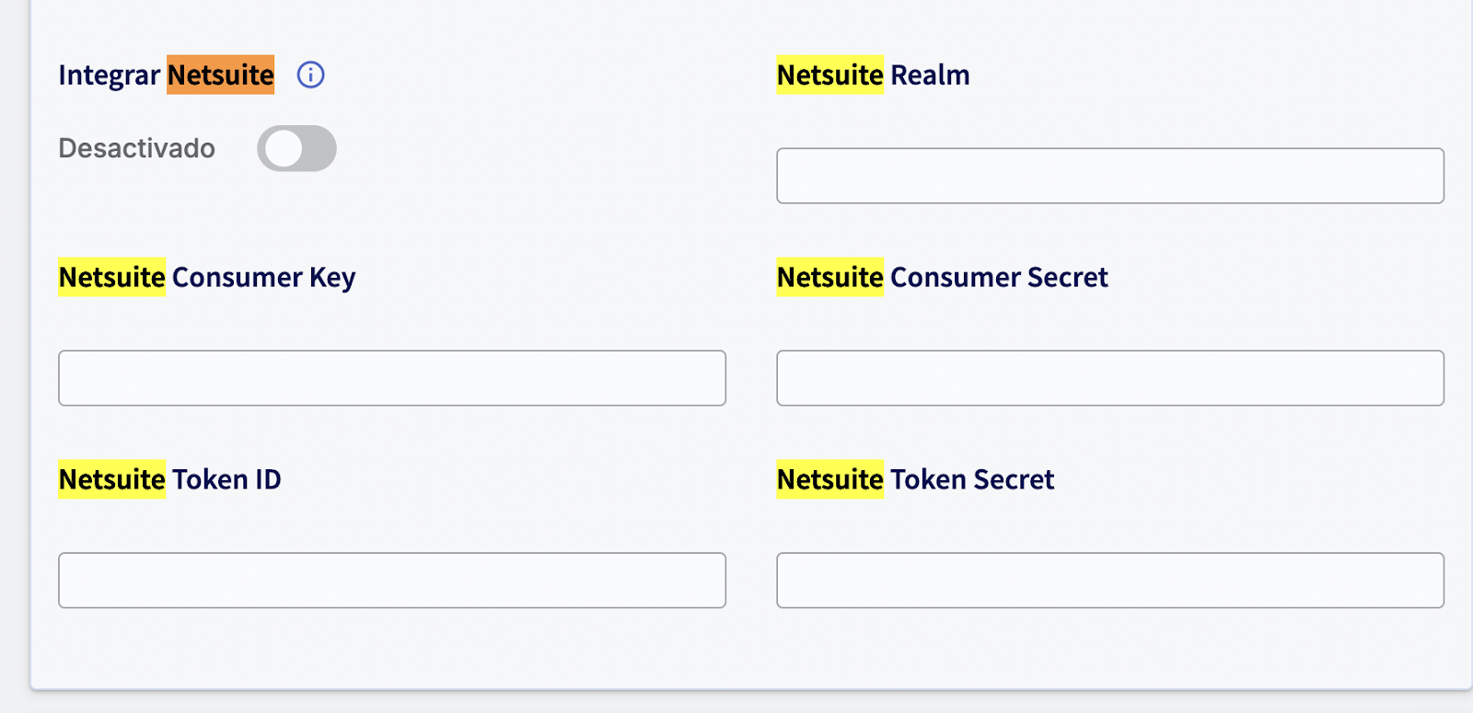Focus the Netsuite Token Secret field
This screenshot has width=1473, height=713.
(x=1109, y=581)
